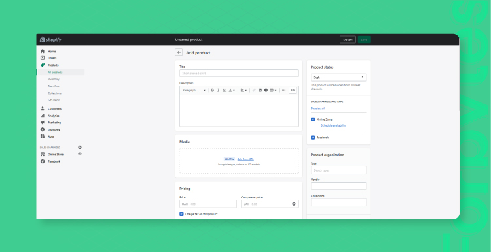Open Customers in the sidebar

click(54, 108)
